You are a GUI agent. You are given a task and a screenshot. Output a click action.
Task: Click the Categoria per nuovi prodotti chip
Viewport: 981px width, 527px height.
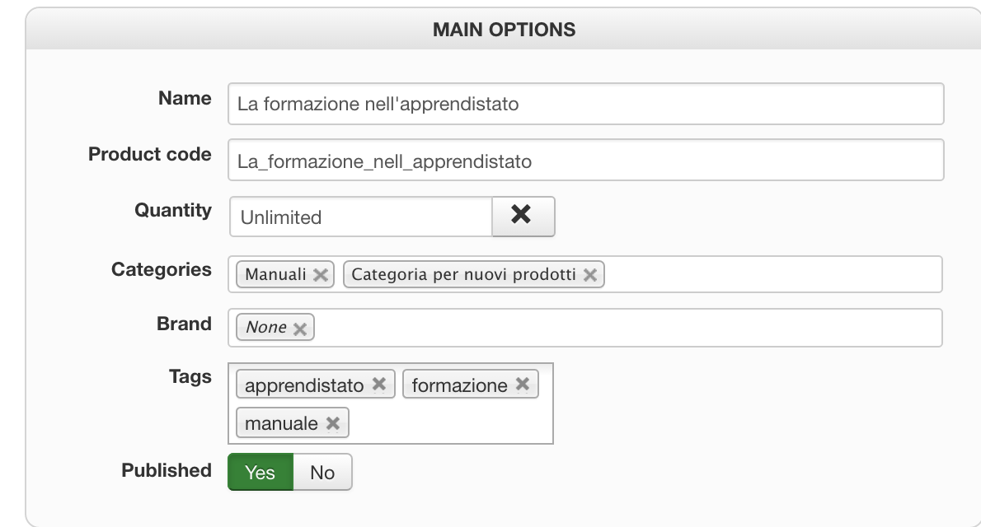tap(463, 275)
